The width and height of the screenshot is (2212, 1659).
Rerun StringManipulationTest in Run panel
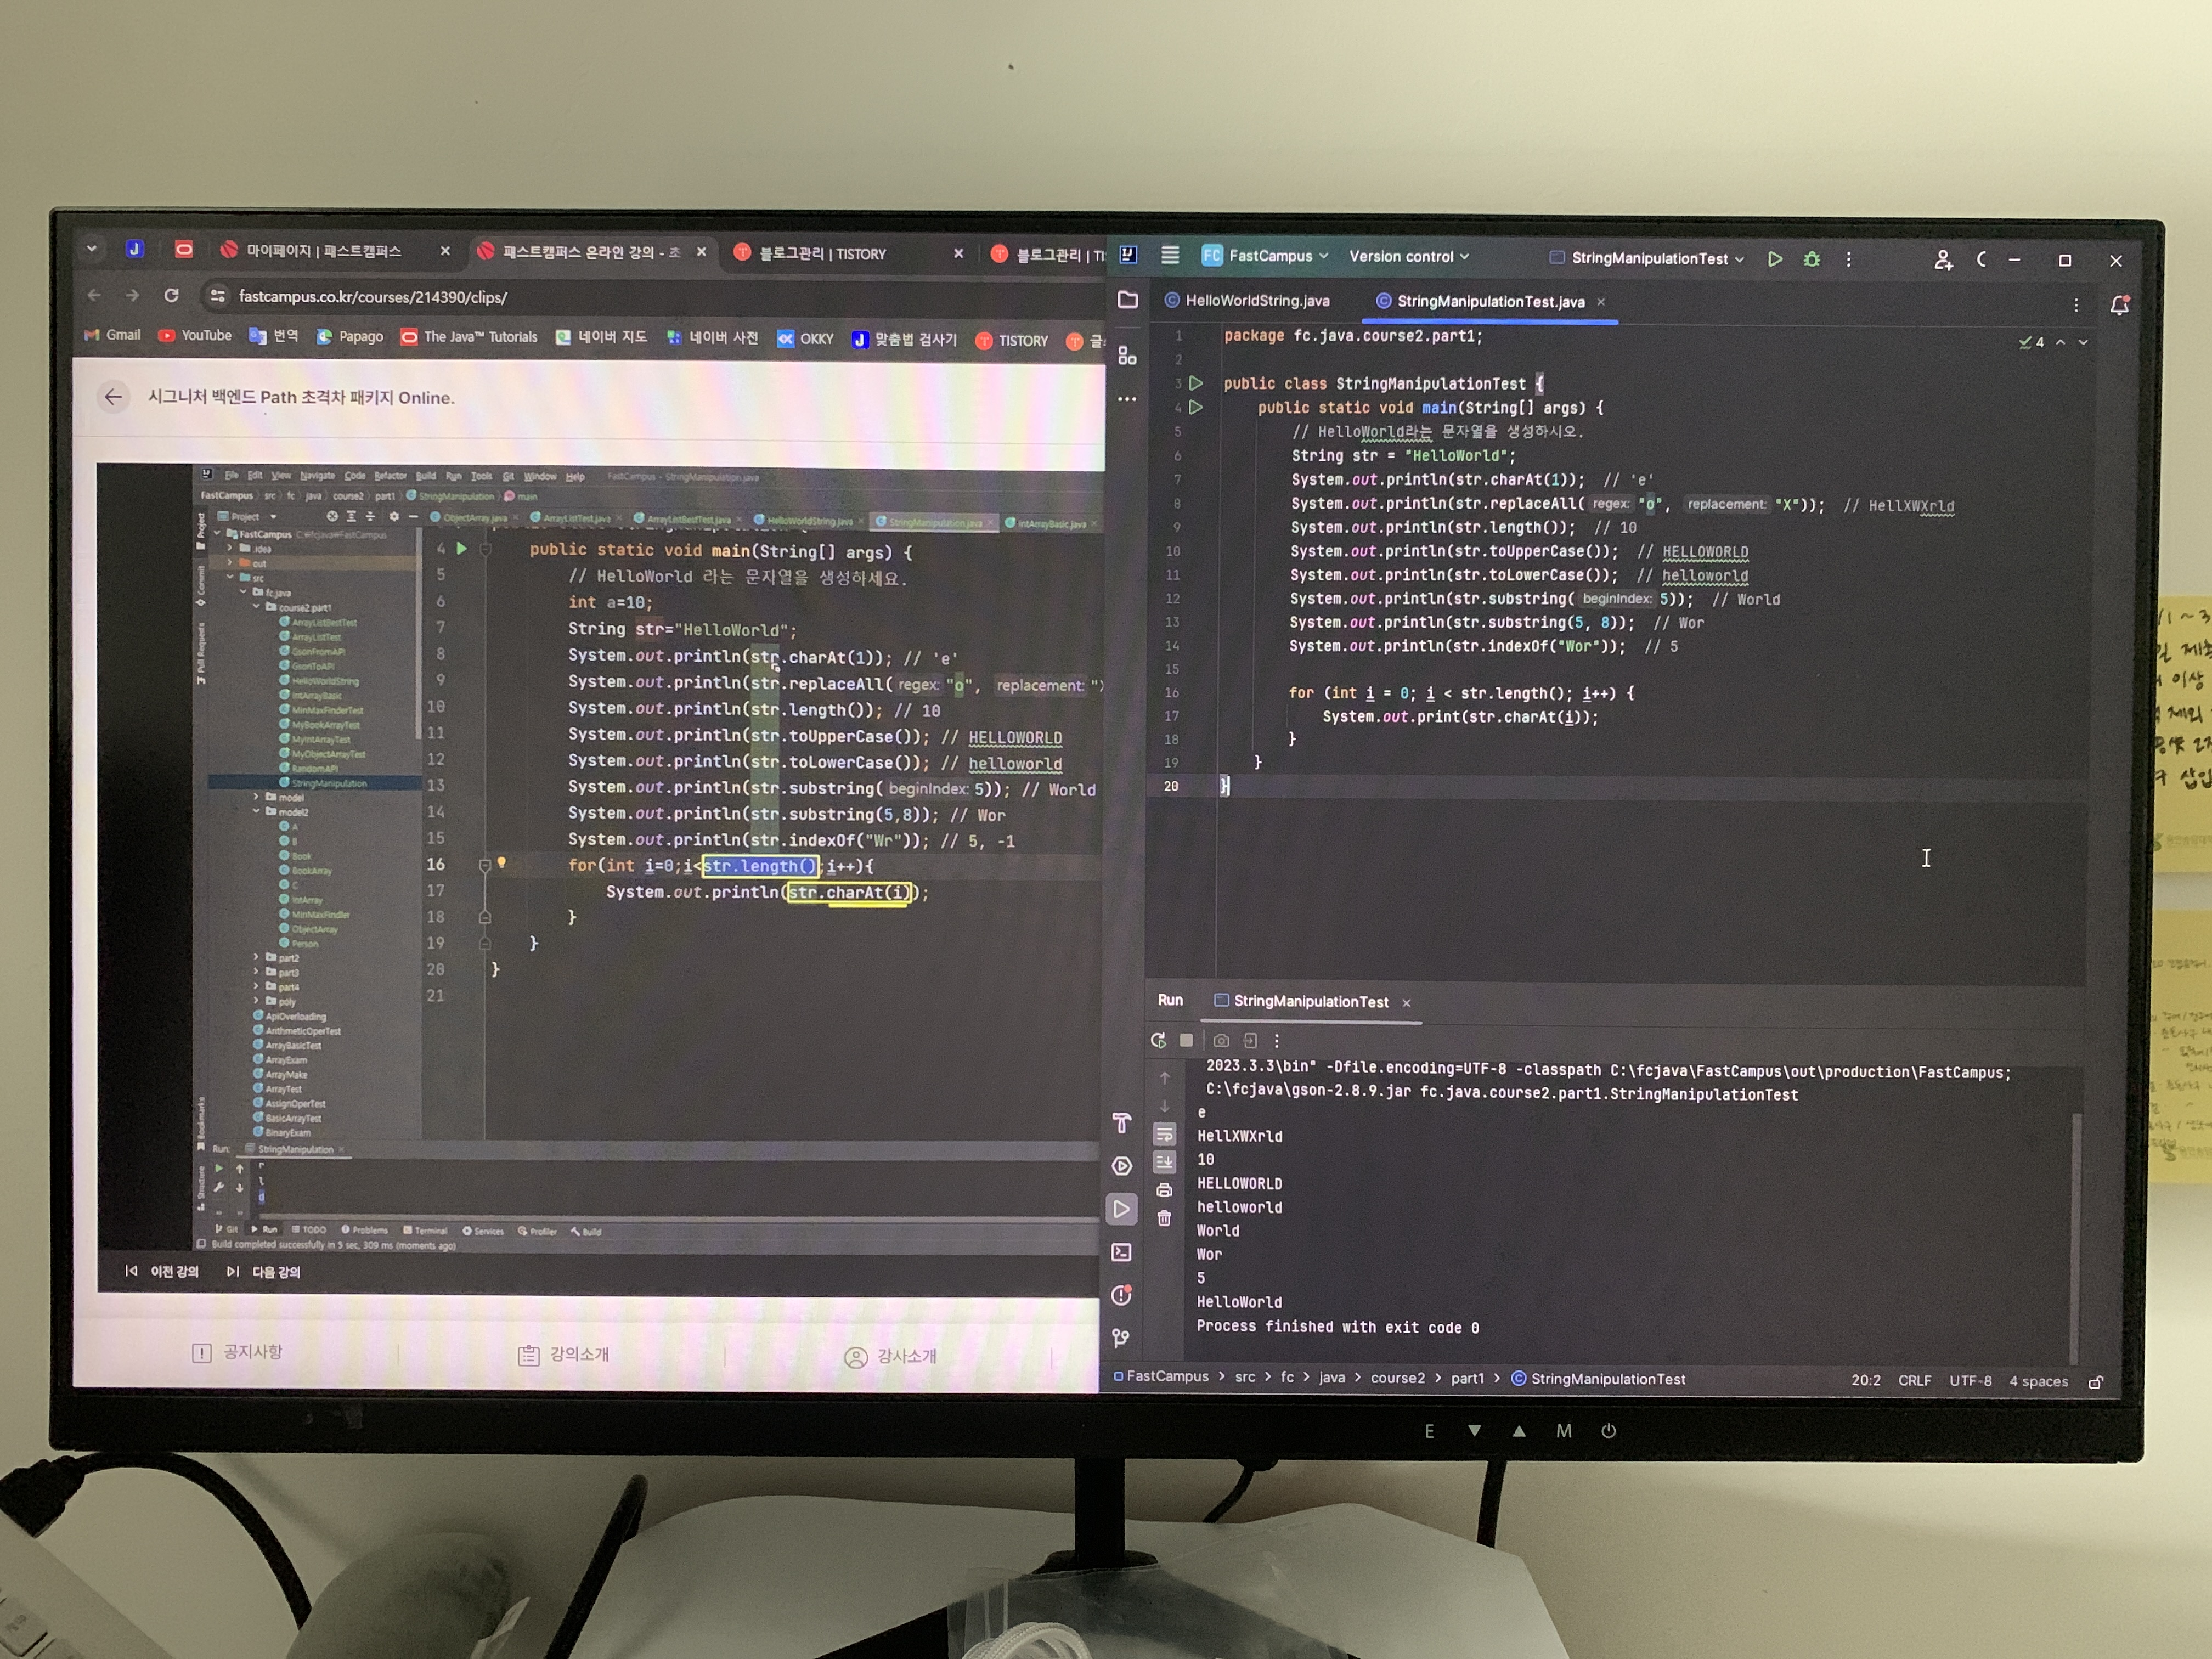point(1158,1040)
